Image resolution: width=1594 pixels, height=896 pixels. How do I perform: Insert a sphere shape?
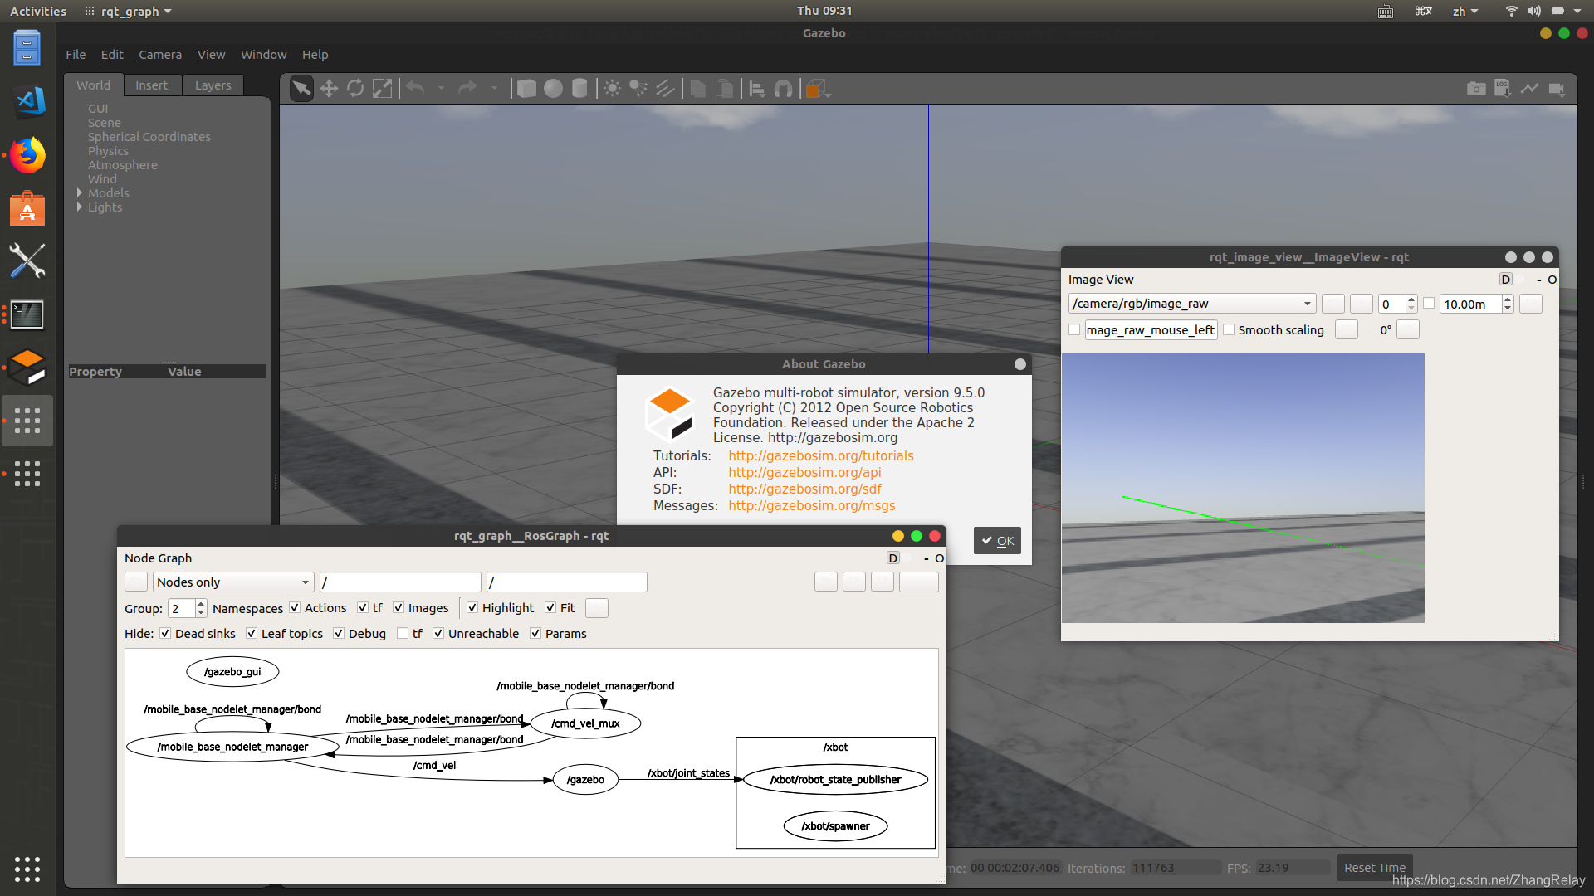point(553,89)
